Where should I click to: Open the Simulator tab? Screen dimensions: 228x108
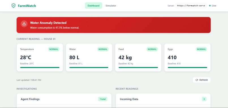[111, 6]
